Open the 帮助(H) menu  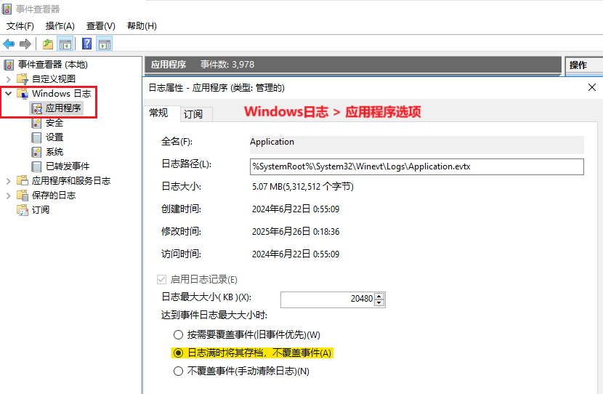tap(142, 26)
